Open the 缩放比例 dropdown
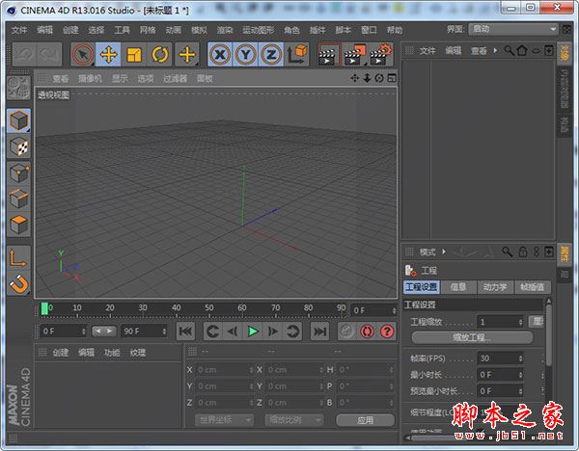Image resolution: width=579 pixels, height=451 pixels. pyautogui.click(x=294, y=420)
